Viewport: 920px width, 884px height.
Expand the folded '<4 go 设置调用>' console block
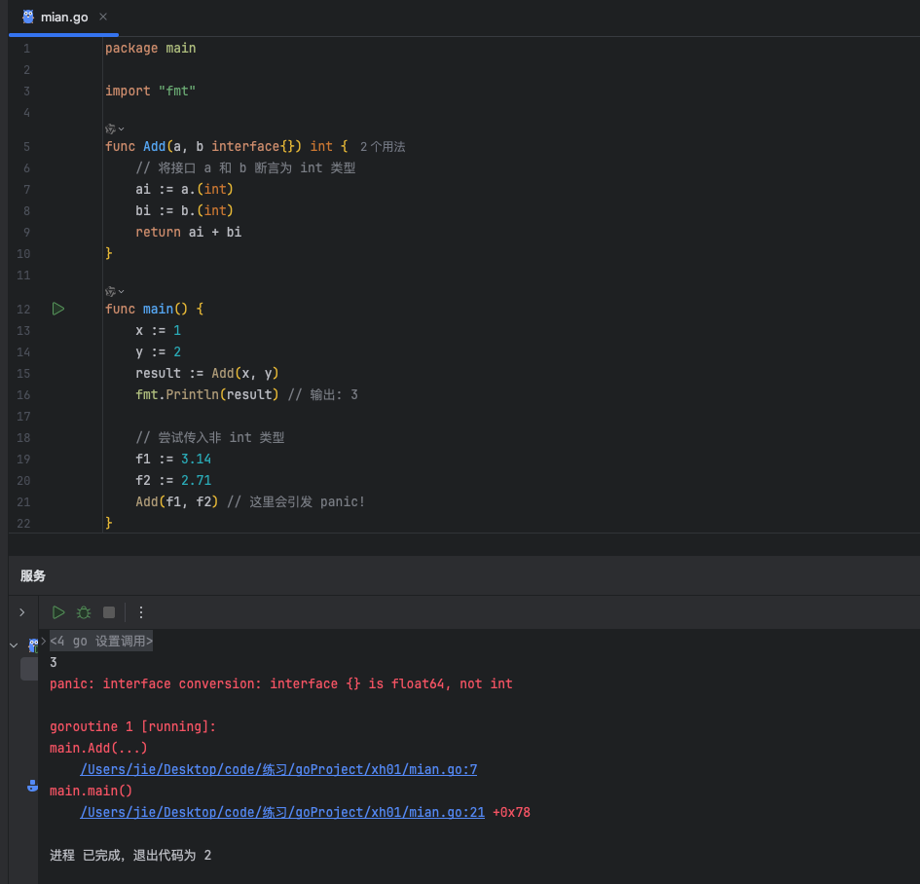click(101, 642)
